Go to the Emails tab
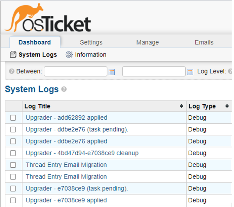This screenshot has height=207, width=234. pos(204,42)
